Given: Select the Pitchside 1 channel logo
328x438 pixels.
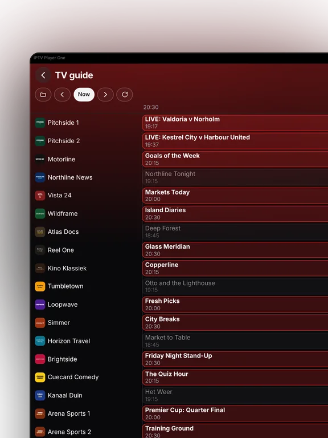Looking at the screenshot, I should [40, 123].
